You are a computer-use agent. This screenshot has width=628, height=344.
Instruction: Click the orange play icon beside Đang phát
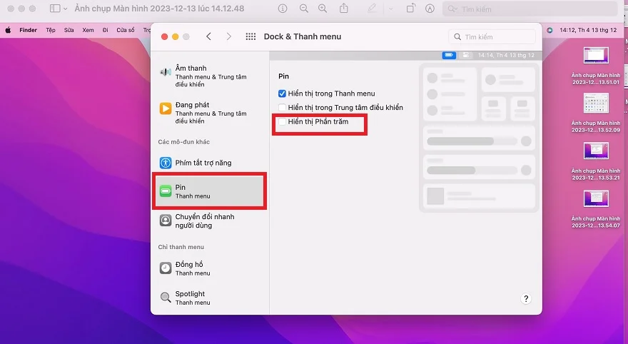point(166,108)
